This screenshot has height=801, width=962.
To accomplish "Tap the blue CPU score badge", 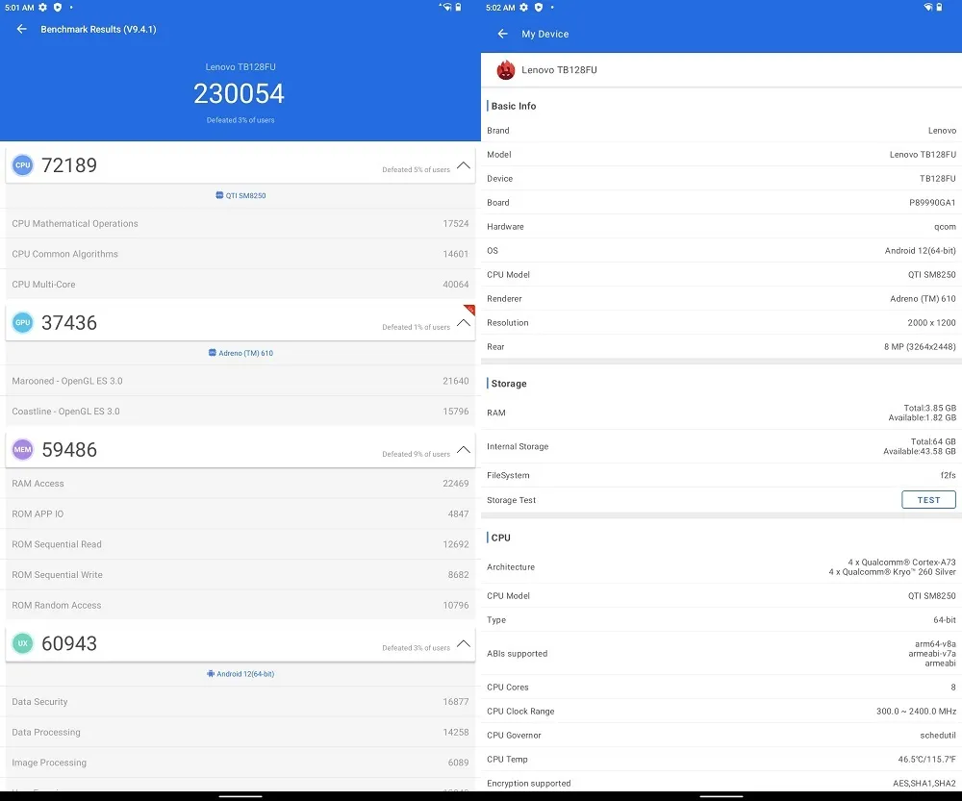I will click(x=22, y=165).
